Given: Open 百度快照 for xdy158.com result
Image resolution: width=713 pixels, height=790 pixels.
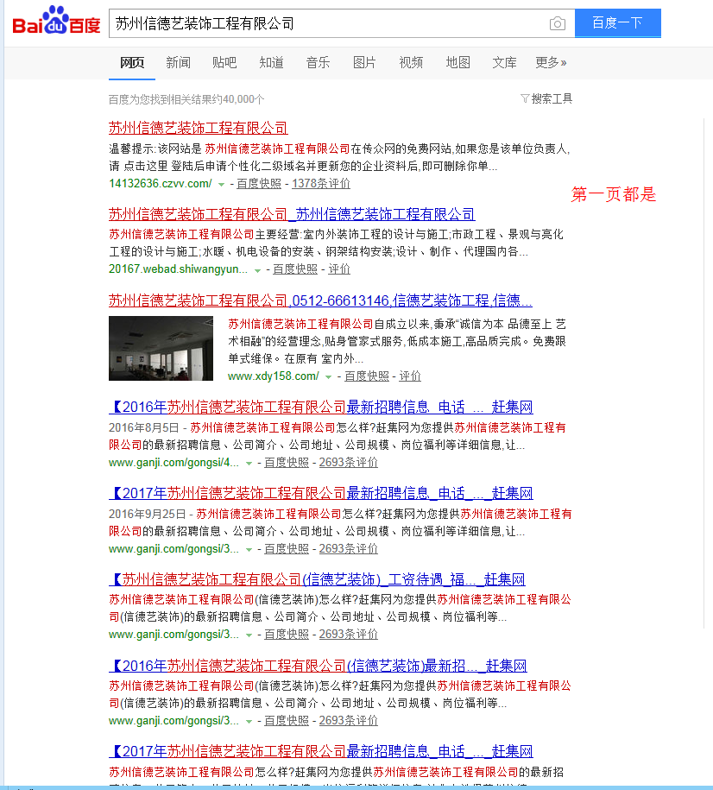Looking at the screenshot, I should point(367,376).
